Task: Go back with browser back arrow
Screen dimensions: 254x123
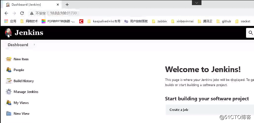Action: (6, 13)
